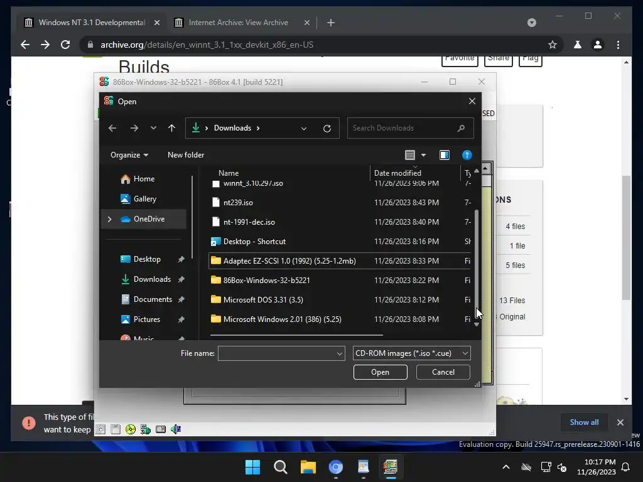Open pinned Desktop location
Viewport: 643px width, 482px height.
point(147,259)
